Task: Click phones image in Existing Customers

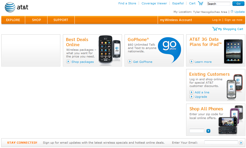Action: (235, 86)
